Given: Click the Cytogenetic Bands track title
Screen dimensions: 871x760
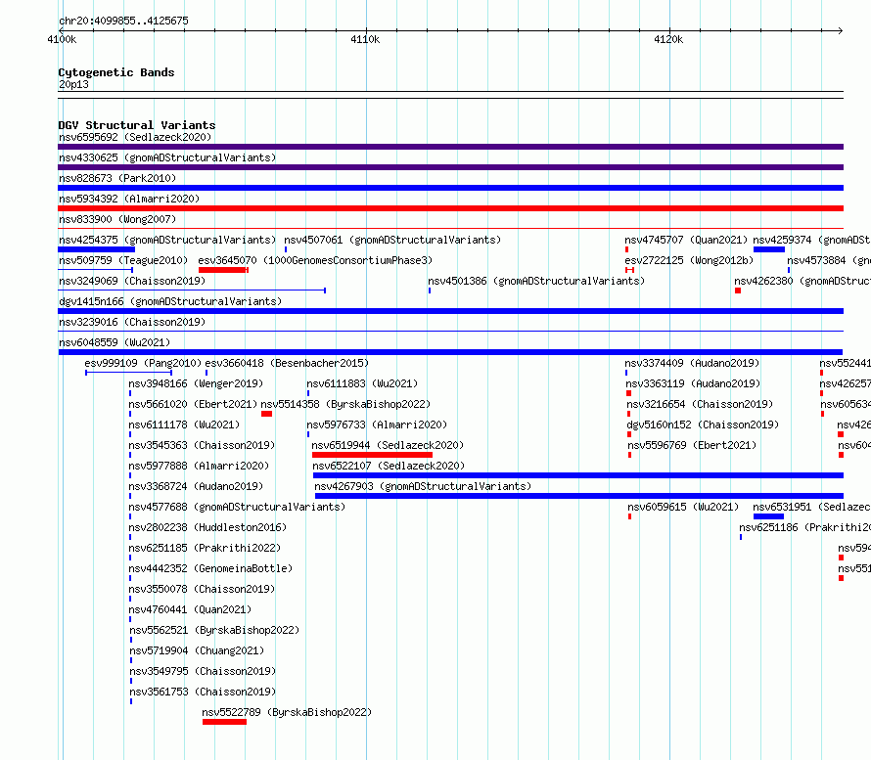Looking at the screenshot, I should [116, 72].
